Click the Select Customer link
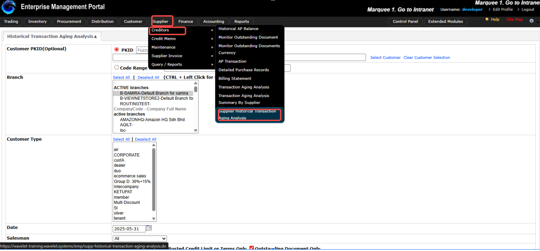Image resolution: width=540 pixels, height=251 pixels. [x=385, y=57]
